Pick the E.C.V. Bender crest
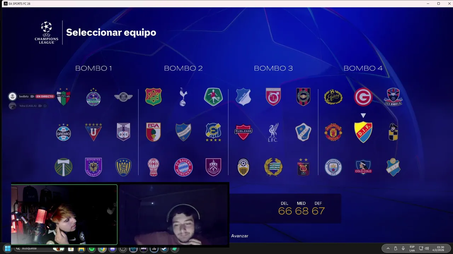 [393, 97]
